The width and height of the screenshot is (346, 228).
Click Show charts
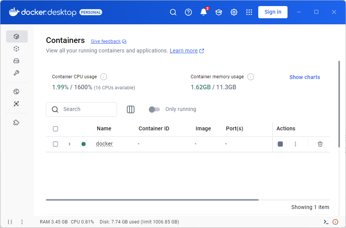[x=305, y=77]
